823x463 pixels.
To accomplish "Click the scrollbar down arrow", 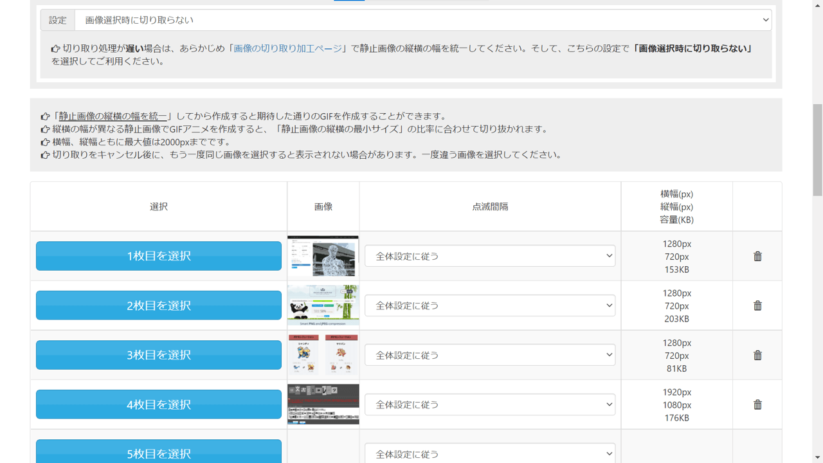I will tap(817, 457).
